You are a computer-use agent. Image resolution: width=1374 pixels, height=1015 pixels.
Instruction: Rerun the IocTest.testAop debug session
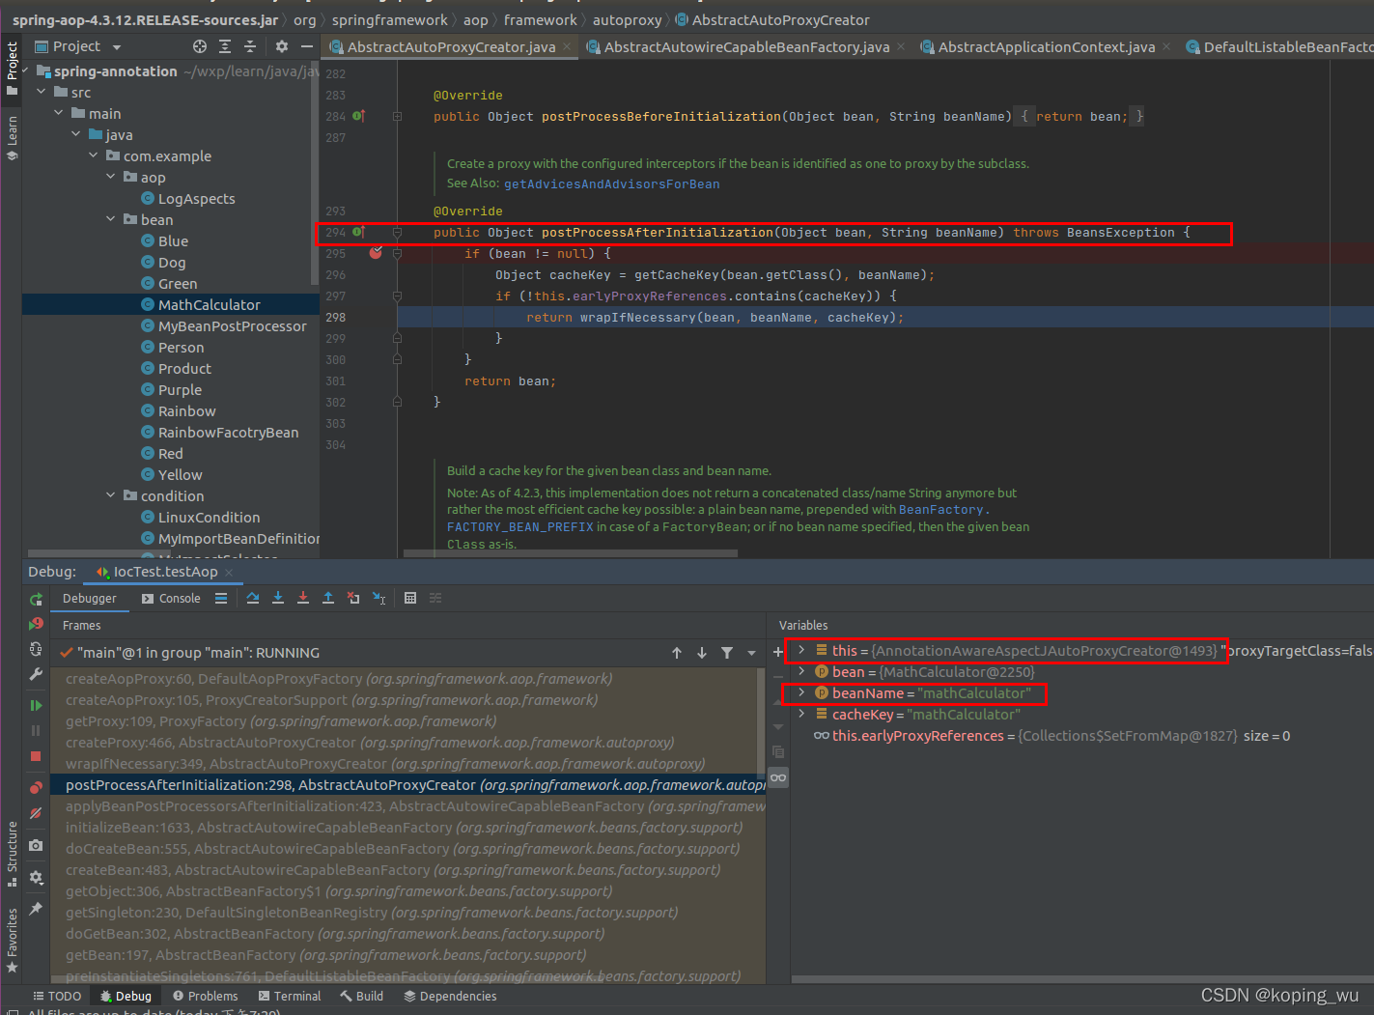pyautogui.click(x=36, y=599)
